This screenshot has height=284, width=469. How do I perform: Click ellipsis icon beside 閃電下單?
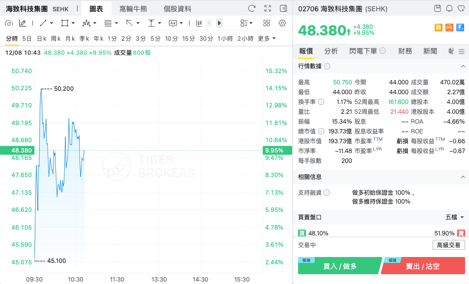383,51
